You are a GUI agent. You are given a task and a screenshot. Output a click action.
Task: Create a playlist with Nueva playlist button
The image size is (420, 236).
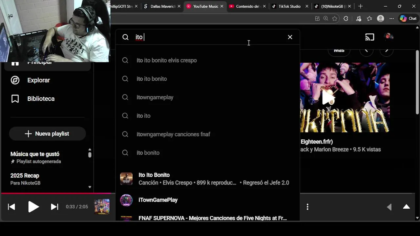click(x=47, y=134)
